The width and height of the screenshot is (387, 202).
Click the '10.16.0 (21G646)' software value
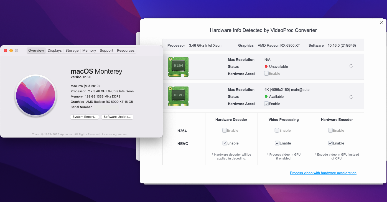click(x=342, y=46)
